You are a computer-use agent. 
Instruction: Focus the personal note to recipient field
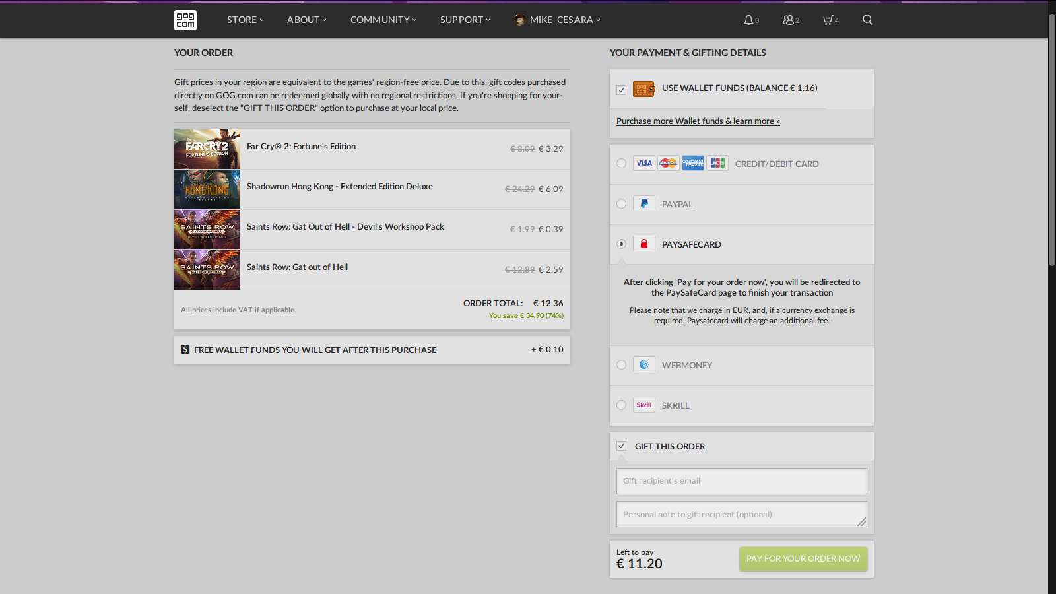(x=742, y=514)
